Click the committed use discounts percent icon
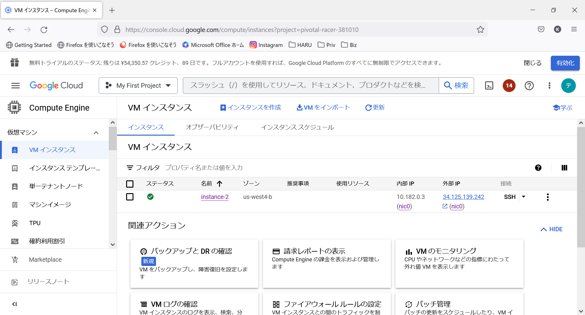The height and width of the screenshot is (315, 585). pos(15,241)
